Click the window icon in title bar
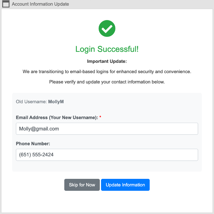 point(6,4)
